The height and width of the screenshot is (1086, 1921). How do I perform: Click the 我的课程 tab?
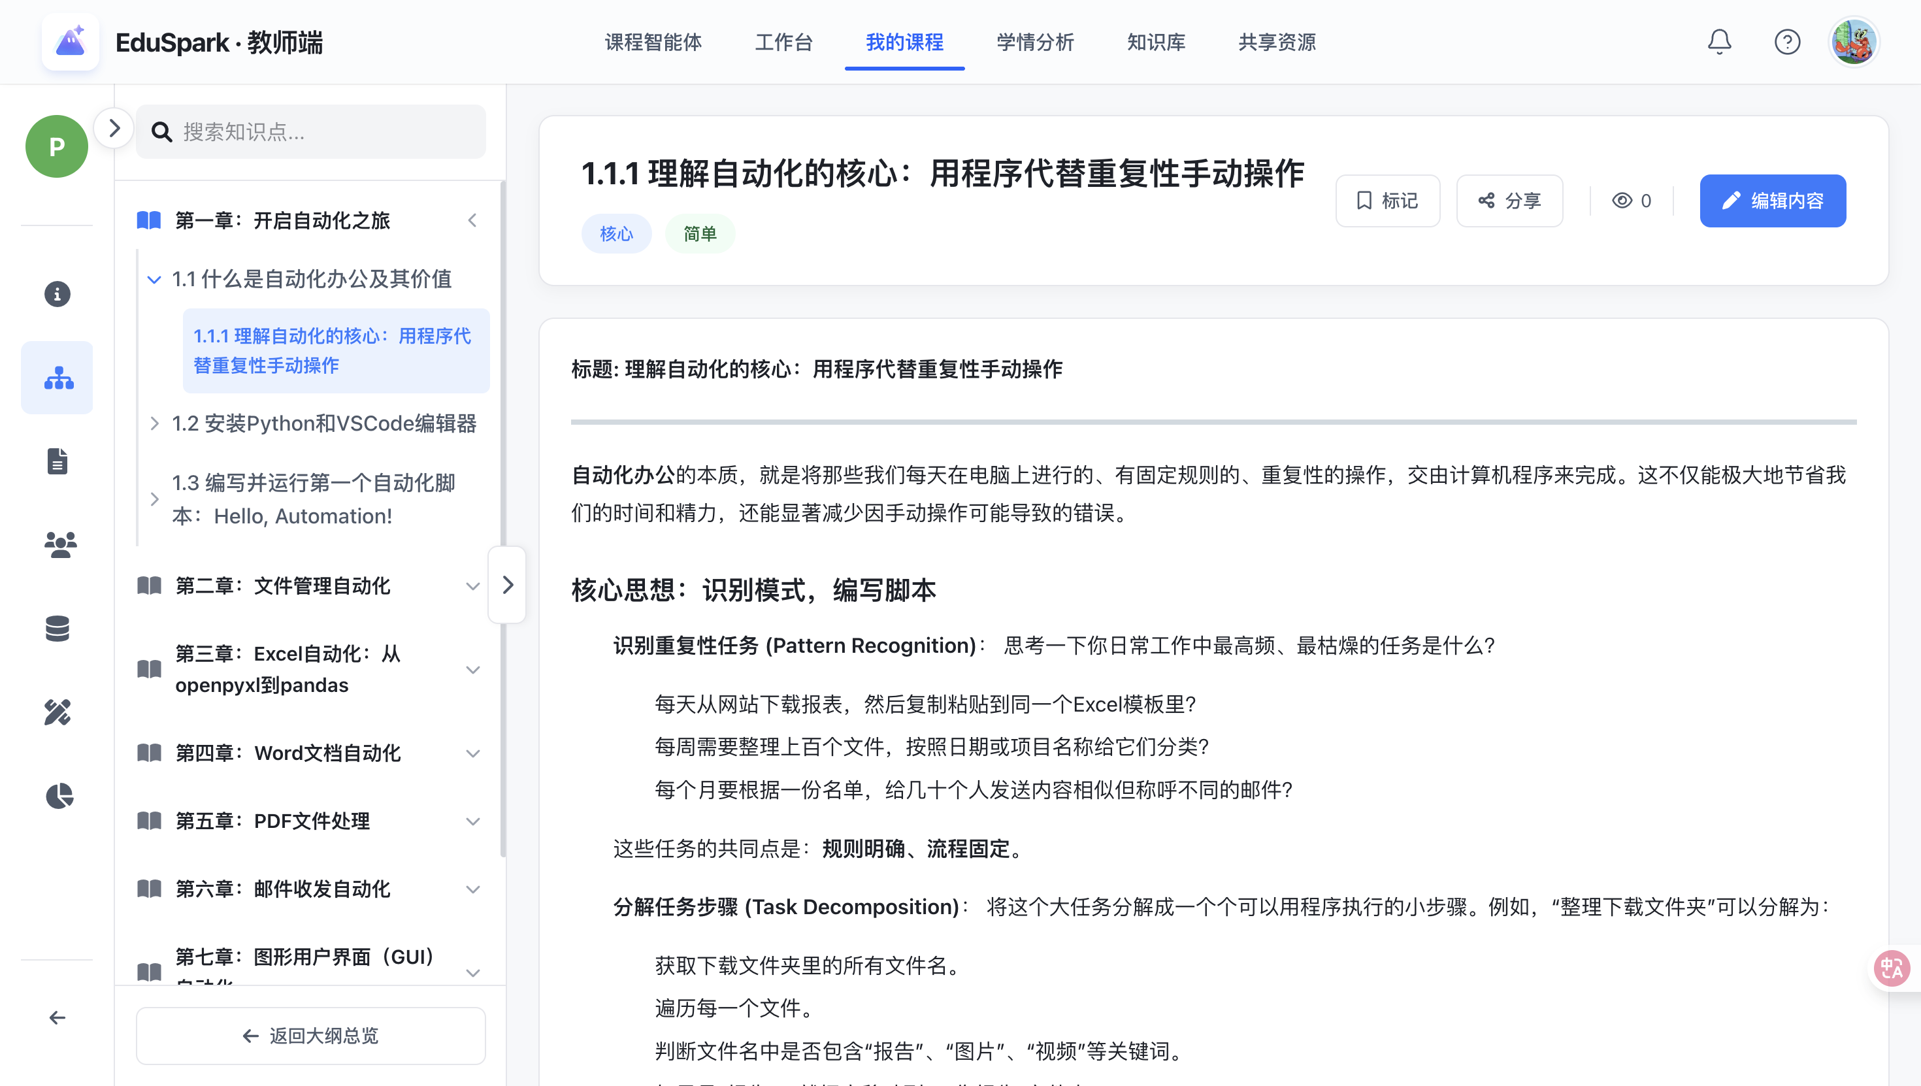tap(904, 42)
